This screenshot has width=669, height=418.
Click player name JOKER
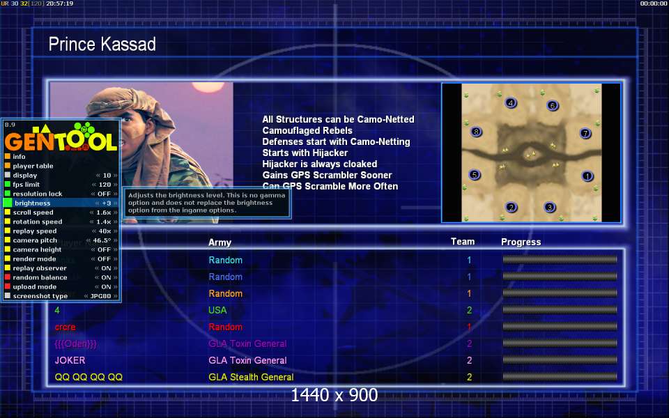(x=70, y=360)
